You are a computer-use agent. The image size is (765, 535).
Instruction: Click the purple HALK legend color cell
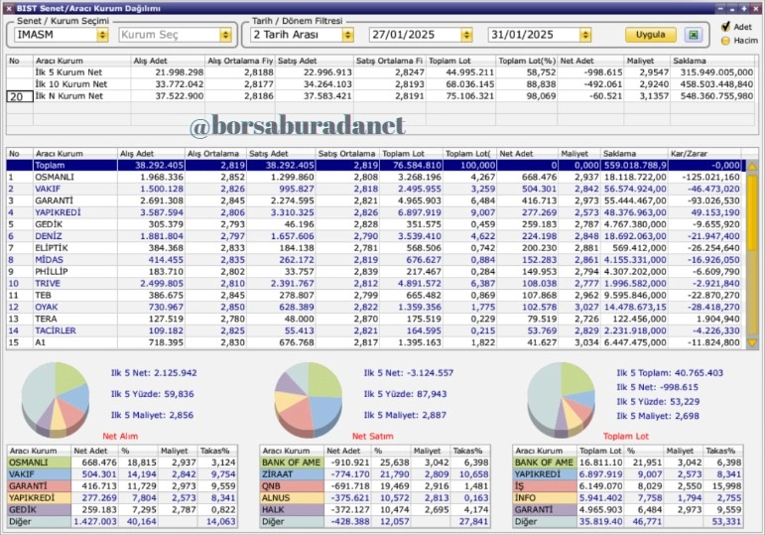292,509
